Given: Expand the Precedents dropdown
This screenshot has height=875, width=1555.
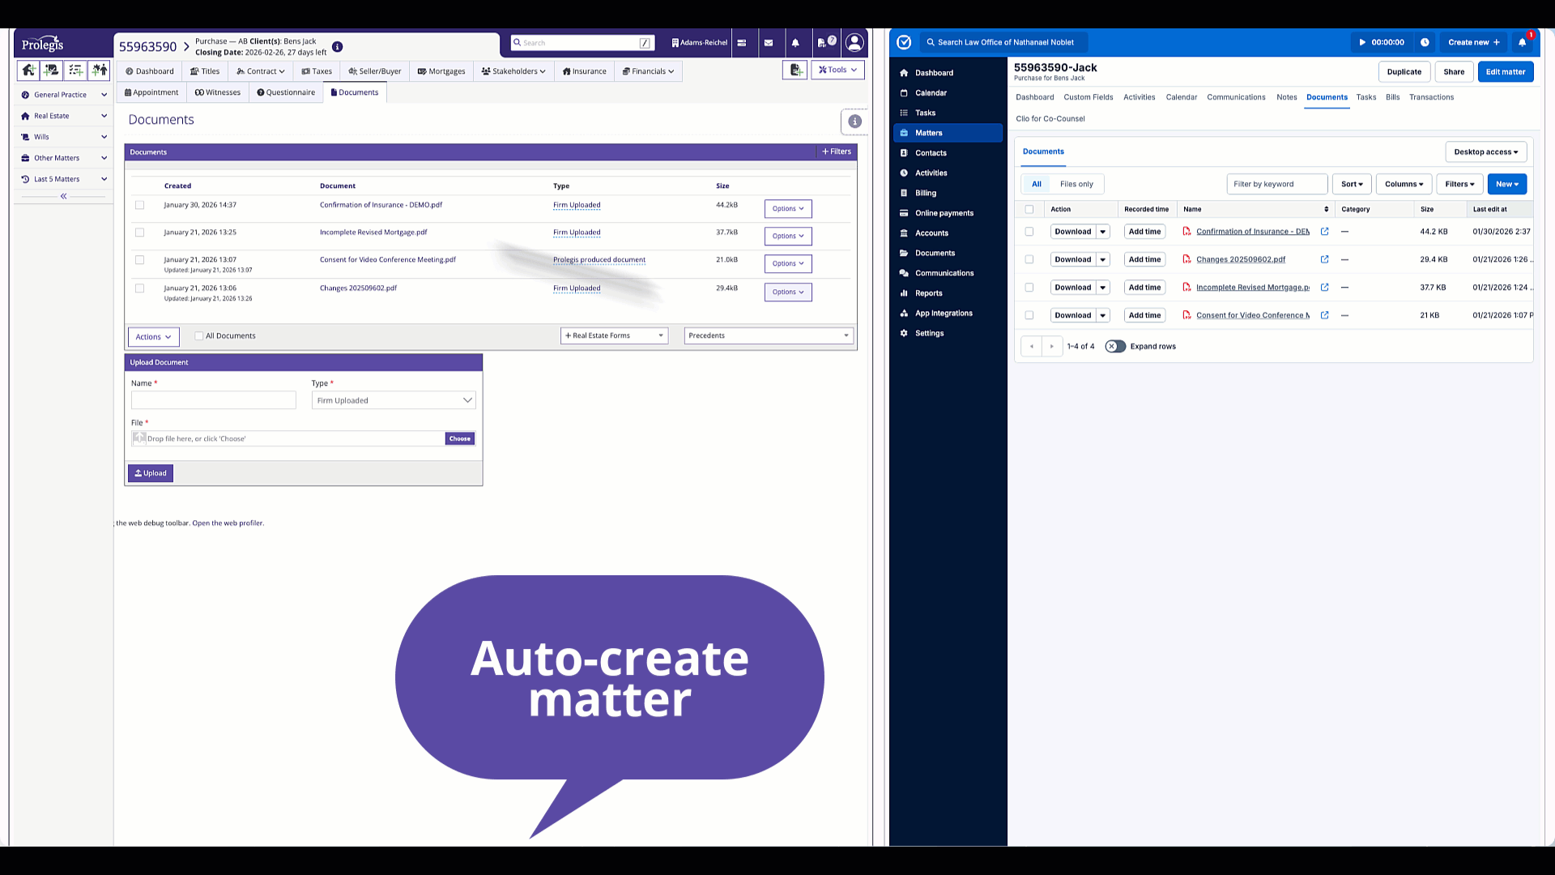Looking at the screenshot, I should pyautogui.click(x=768, y=336).
